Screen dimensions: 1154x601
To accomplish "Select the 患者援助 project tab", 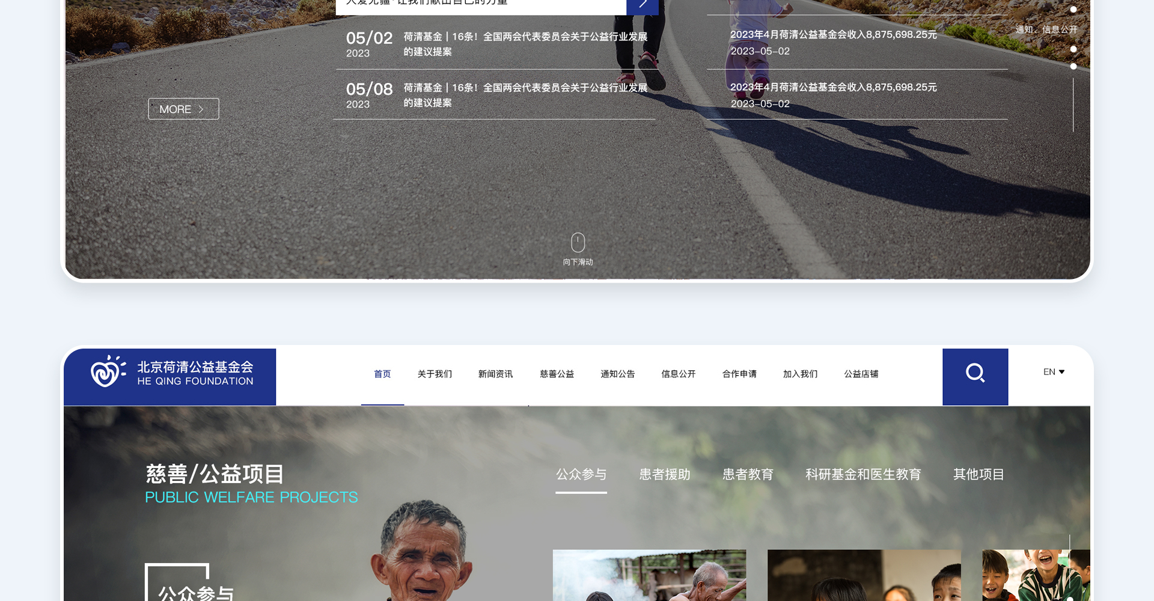I will [x=664, y=474].
